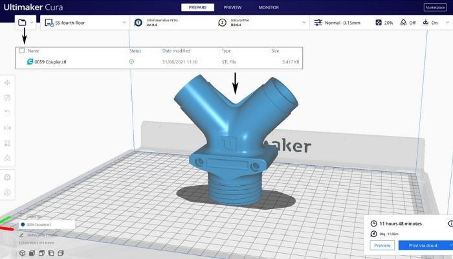This screenshot has height=259, width=453.
Task: Click the green sync status checkmark
Action: pyautogui.click(x=131, y=62)
